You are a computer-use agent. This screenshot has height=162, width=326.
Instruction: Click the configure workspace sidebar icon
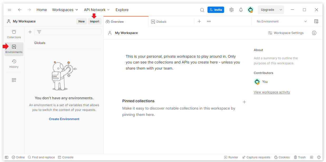click(x=14, y=80)
